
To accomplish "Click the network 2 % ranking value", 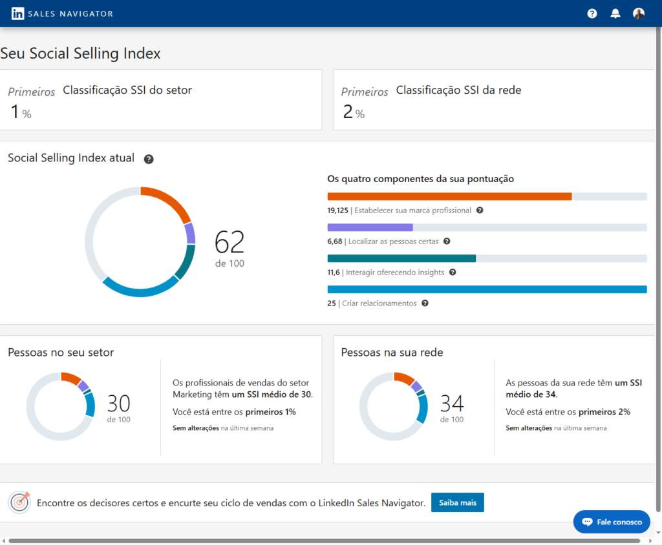I will click(x=354, y=112).
